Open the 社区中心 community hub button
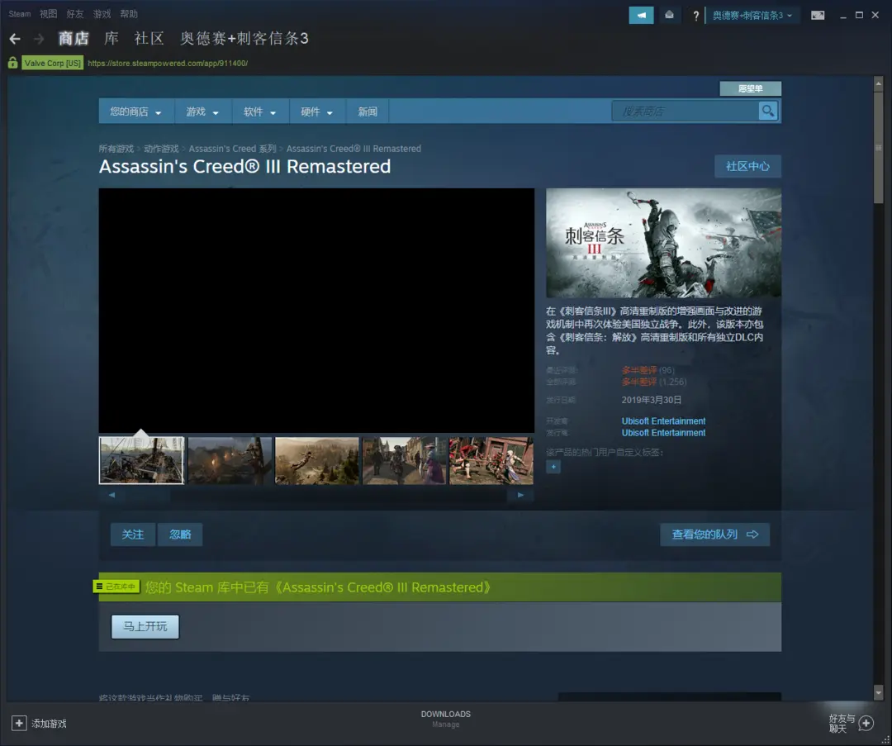 tap(747, 166)
